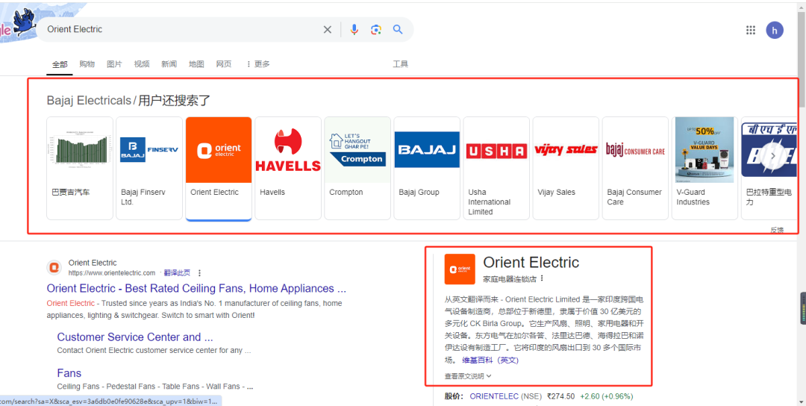
Task: Open the Vijay Sales card
Action: click(566, 168)
